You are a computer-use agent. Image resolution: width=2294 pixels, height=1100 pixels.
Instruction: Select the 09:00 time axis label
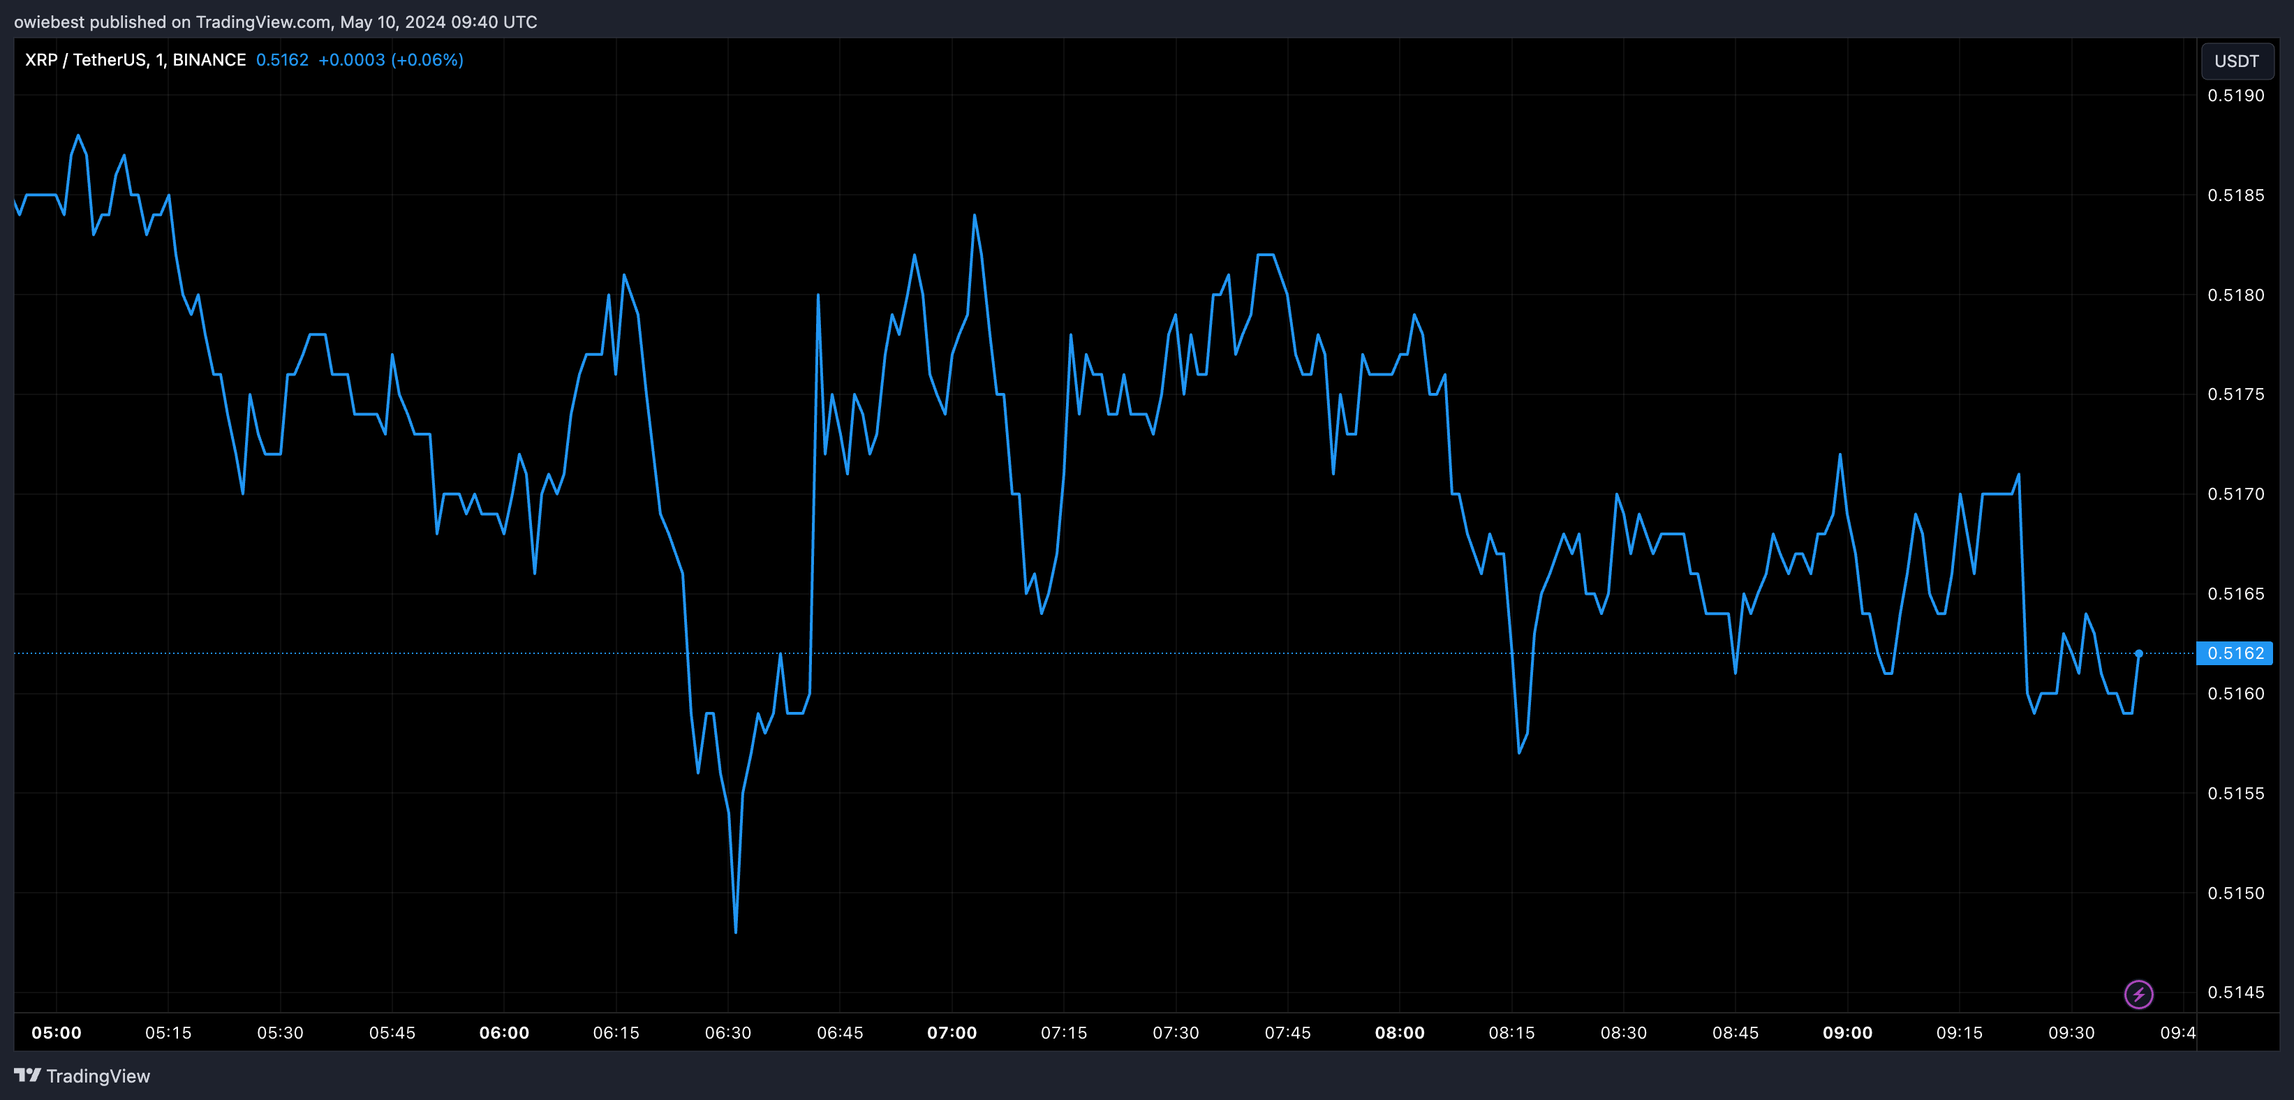point(1847,1032)
